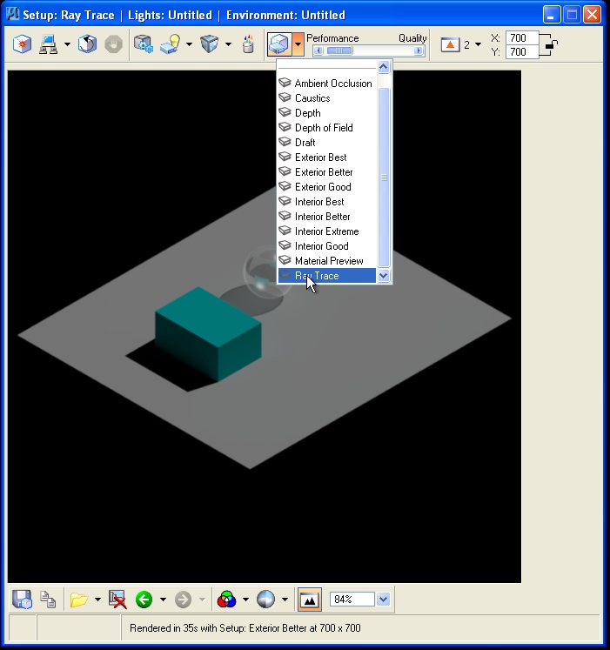This screenshot has width=610, height=650.
Task: Click the render setup selector icon
Action: point(279,44)
